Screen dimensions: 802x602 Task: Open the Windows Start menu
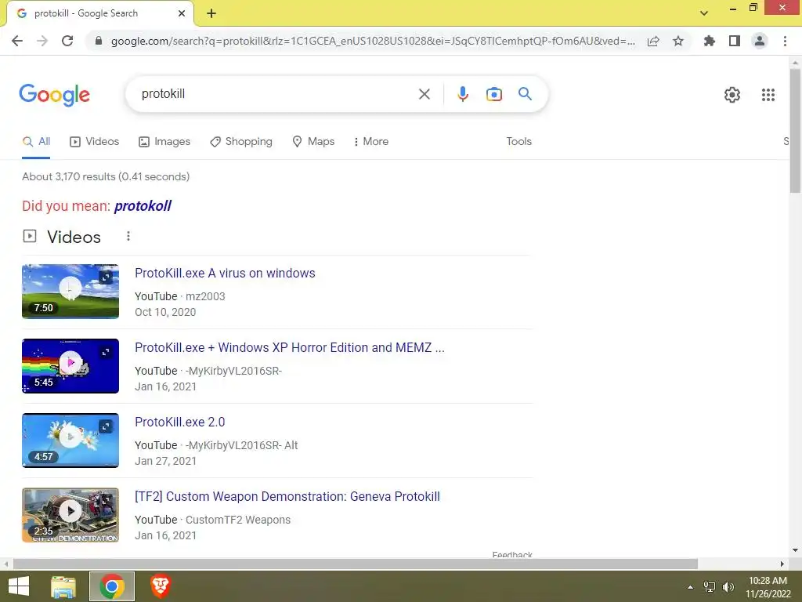[19, 586]
